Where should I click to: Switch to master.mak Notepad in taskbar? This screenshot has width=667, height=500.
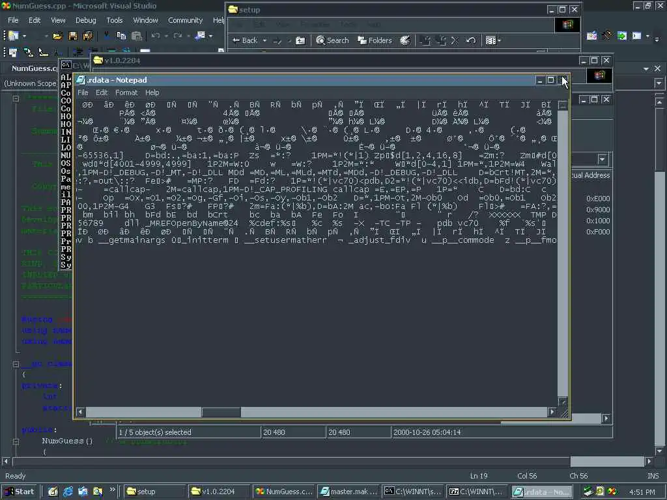tap(349, 492)
